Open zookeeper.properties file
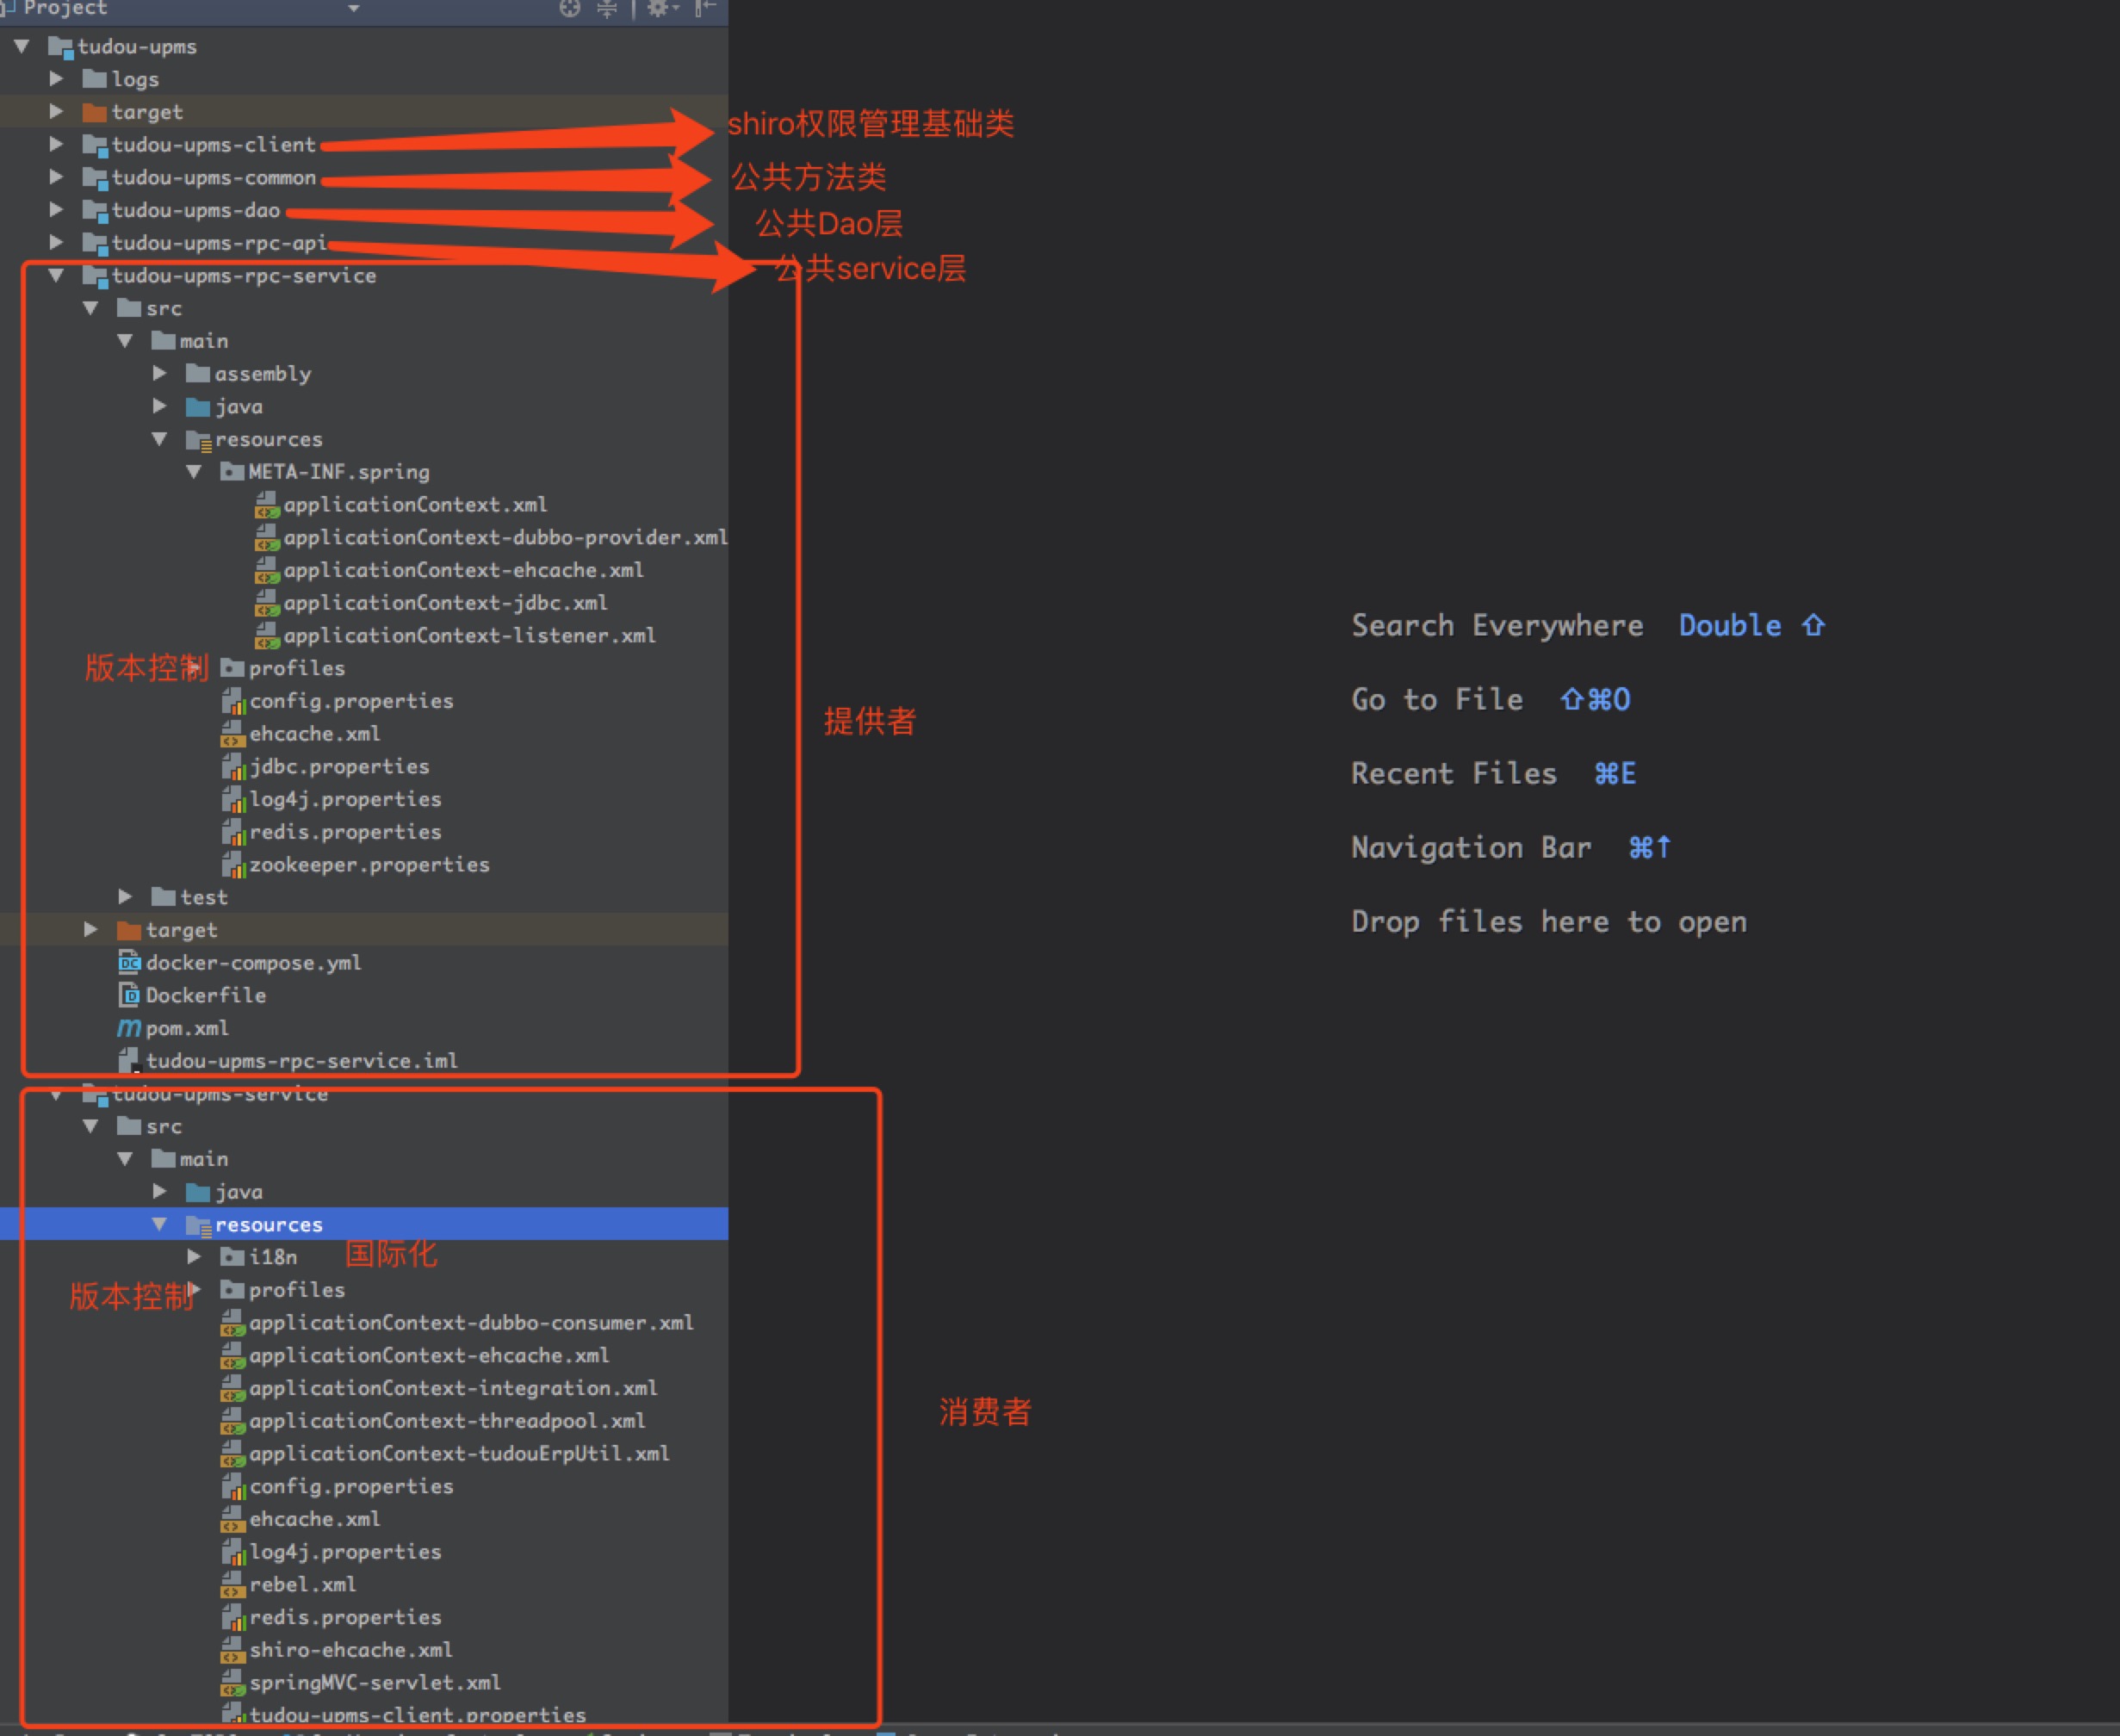The height and width of the screenshot is (1736, 2120). [x=369, y=865]
